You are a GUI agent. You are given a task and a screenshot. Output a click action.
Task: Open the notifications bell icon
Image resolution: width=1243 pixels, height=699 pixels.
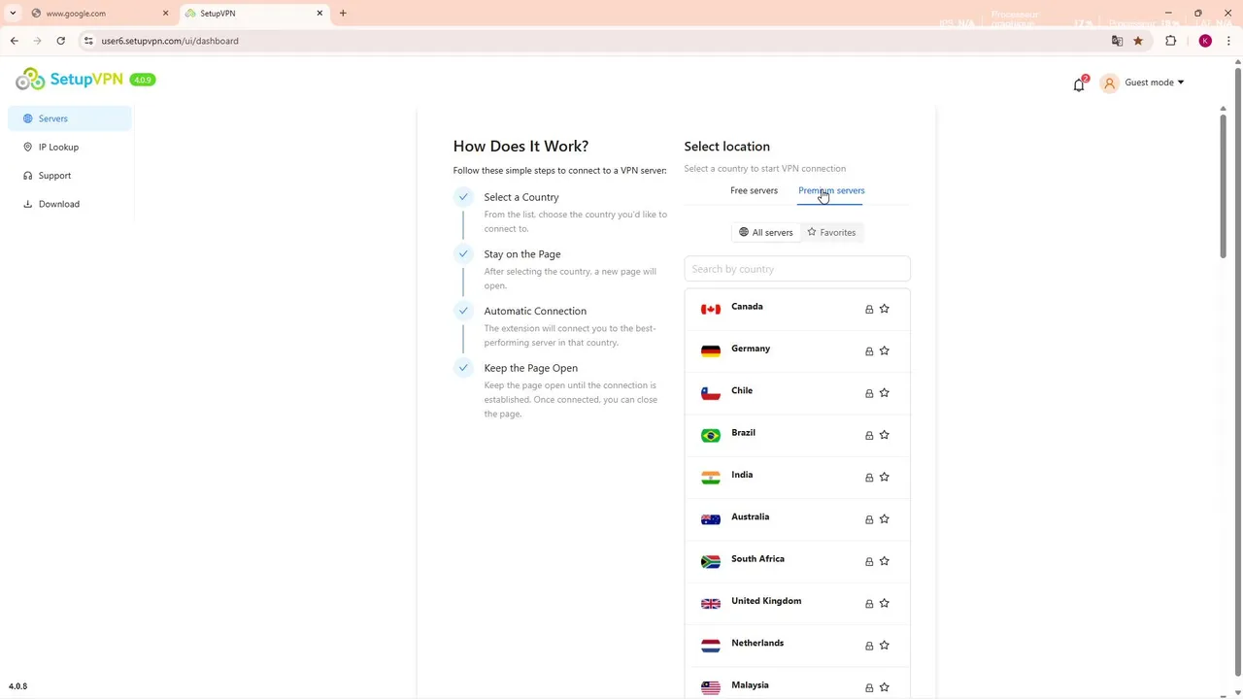coord(1079,84)
